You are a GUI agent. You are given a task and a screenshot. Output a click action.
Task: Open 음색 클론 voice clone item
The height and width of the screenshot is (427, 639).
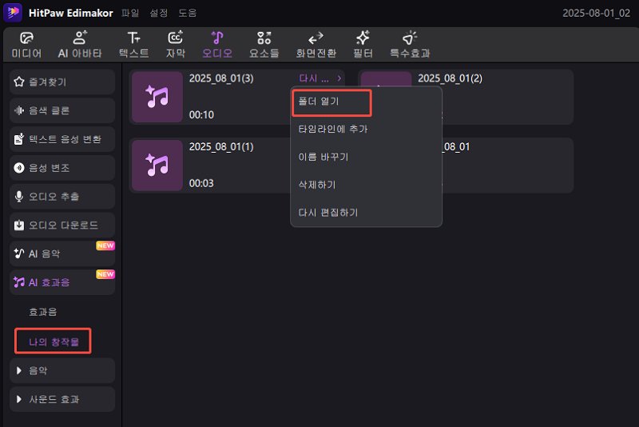tap(62, 110)
